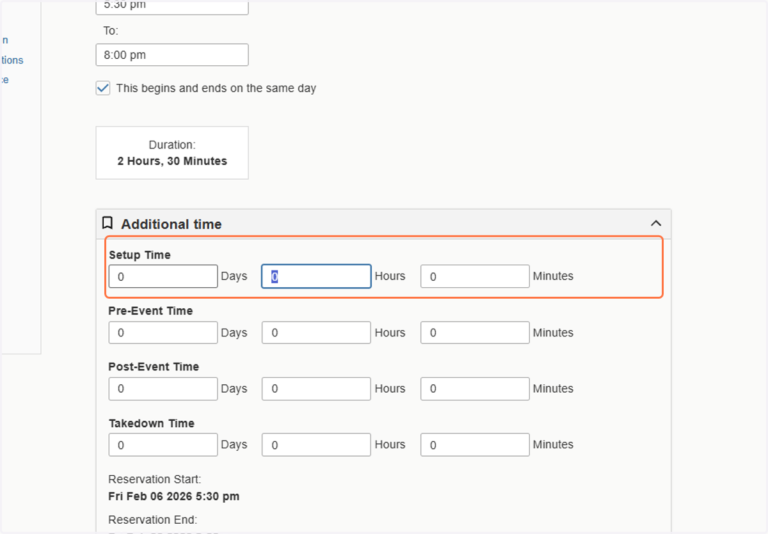Click the Duration 2 Hours, 30 Minutes box

(172, 153)
